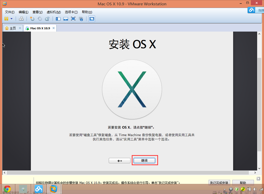This screenshot has width=264, height=194.
Task: Click the gray sphere tray icon
Action: [231, 189]
